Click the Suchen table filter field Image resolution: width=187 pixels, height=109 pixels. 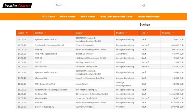tap(168, 25)
